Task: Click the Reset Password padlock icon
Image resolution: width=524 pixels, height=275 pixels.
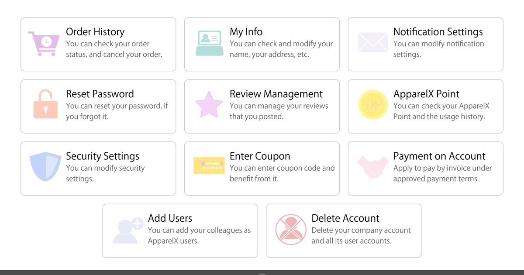Action: click(x=45, y=104)
